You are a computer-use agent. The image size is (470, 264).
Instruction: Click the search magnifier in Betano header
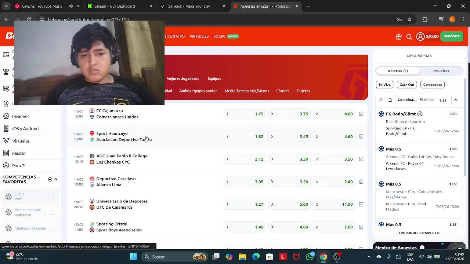point(409,37)
